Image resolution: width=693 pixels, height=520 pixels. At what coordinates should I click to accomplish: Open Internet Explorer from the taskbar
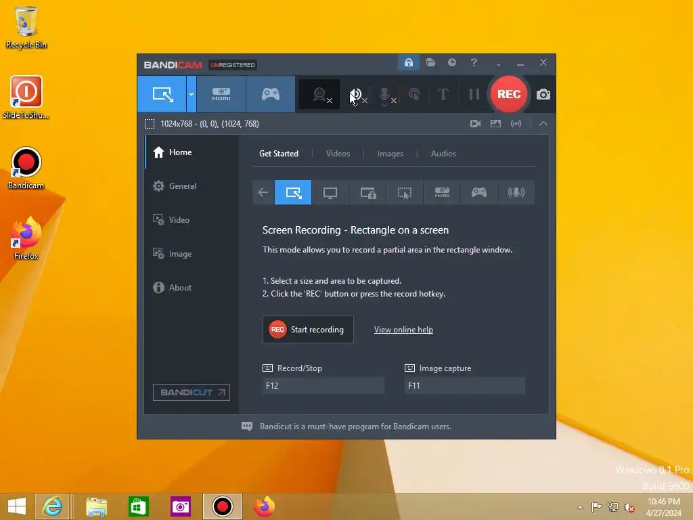(53, 506)
